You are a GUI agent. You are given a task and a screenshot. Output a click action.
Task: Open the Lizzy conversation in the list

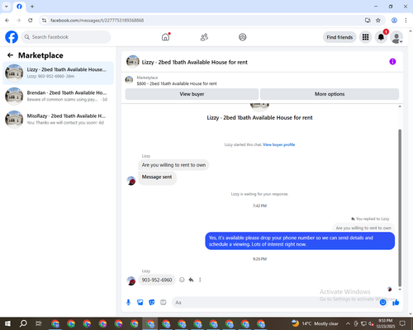pos(58,73)
